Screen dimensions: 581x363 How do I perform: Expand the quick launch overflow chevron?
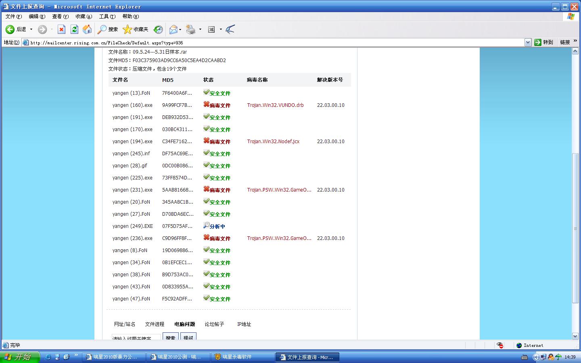point(76,355)
